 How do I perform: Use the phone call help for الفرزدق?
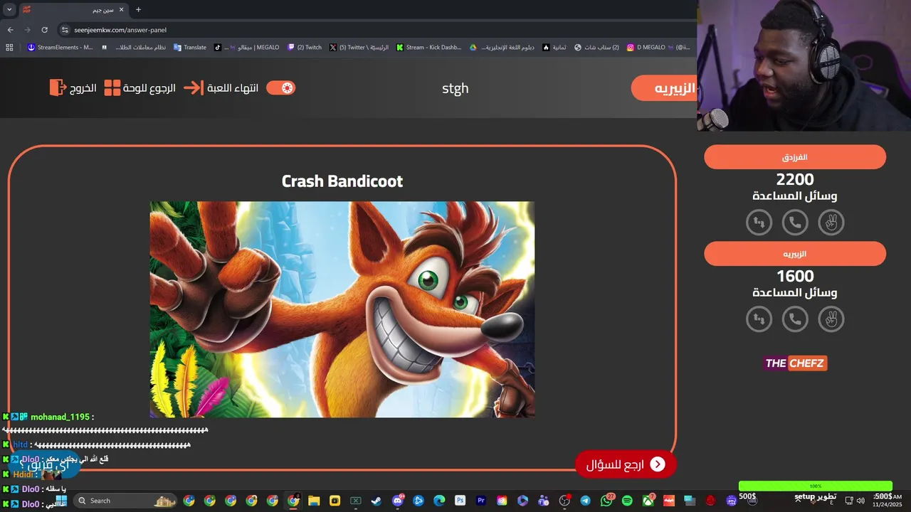pos(795,223)
